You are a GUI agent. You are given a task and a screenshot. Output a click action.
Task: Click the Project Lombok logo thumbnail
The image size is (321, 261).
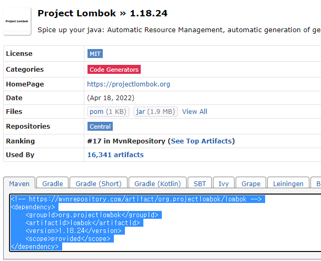pos(17,21)
